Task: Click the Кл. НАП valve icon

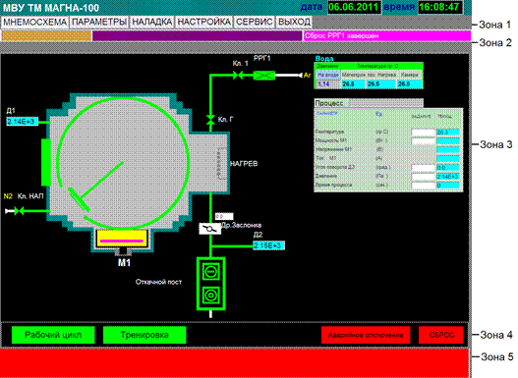Action: [20, 211]
